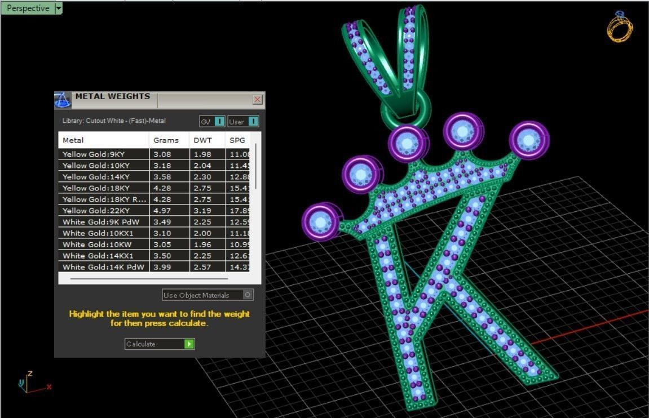Click the 3.08 grams value
This screenshot has height=418, width=649.
[x=162, y=154]
